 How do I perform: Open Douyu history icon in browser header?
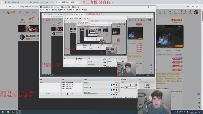pyautogui.click(x=160, y=12)
